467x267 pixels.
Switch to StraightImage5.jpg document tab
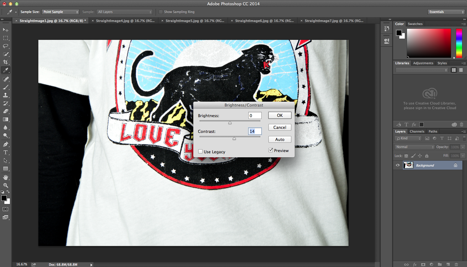(x=195, y=21)
